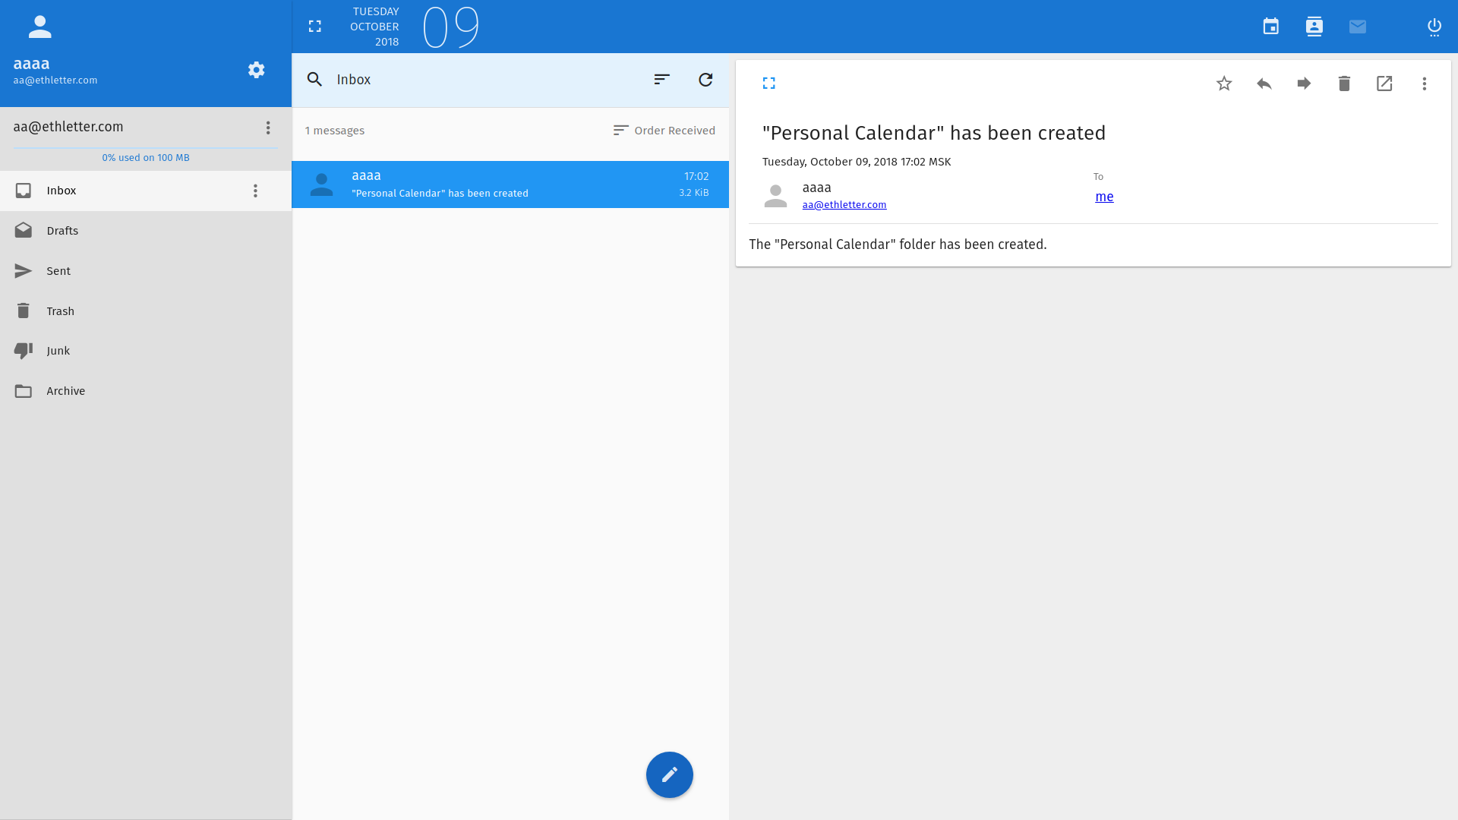This screenshot has width=1458, height=820.
Task: Reply to the open message
Action: point(1264,84)
